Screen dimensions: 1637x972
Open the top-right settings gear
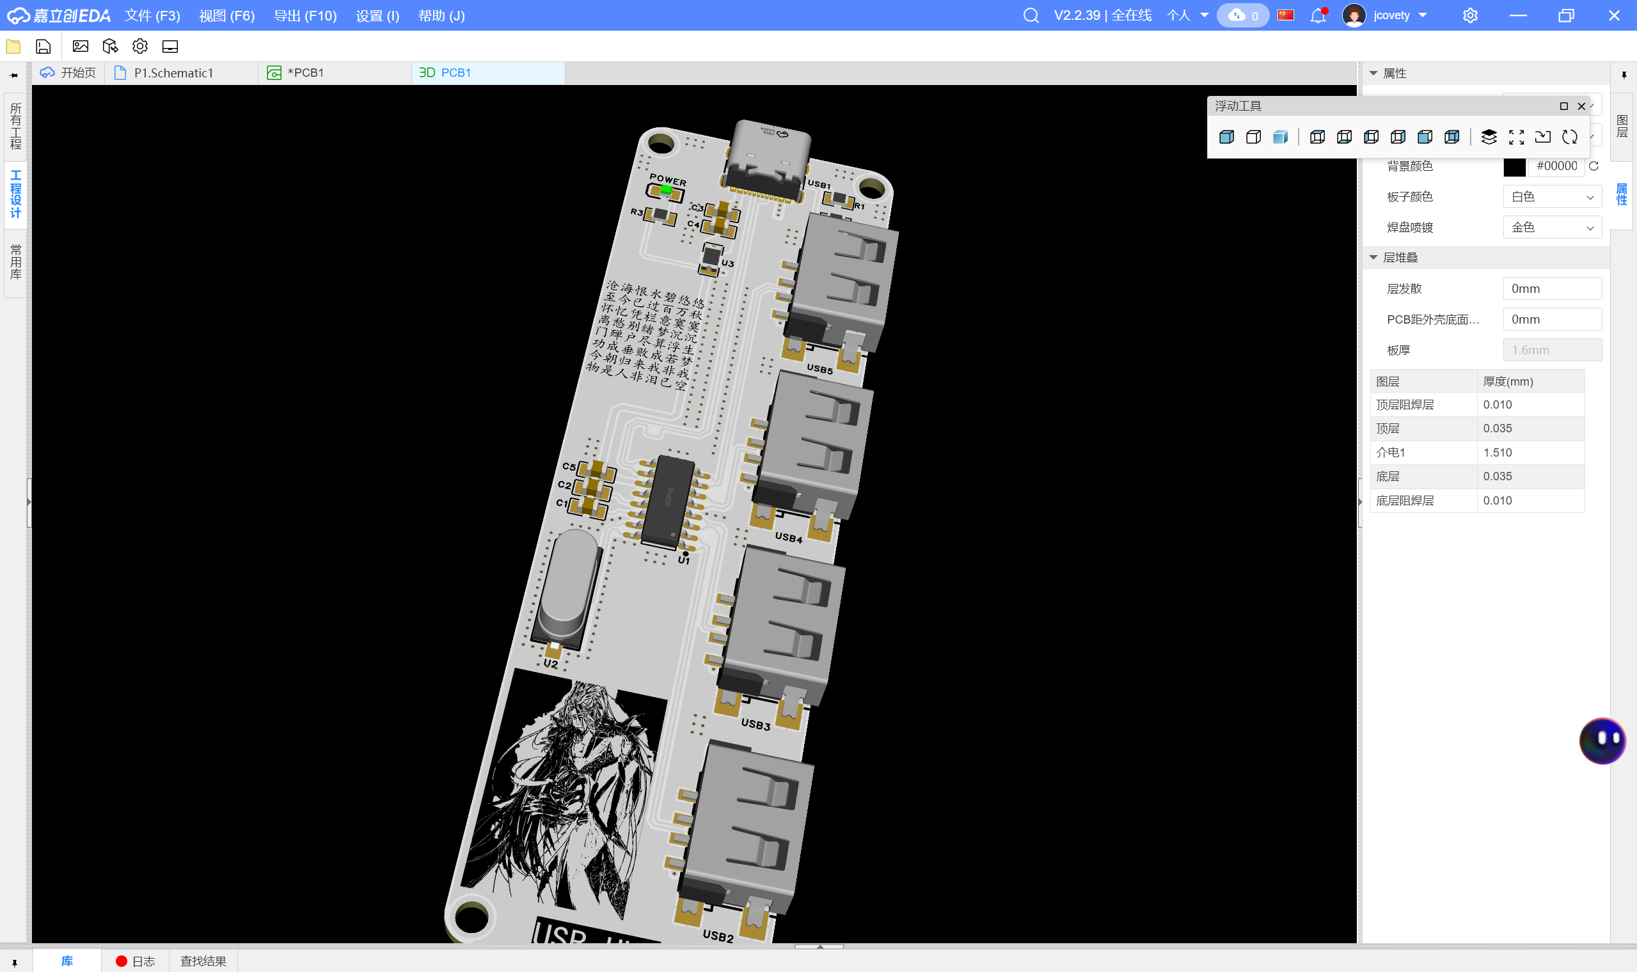click(1471, 15)
